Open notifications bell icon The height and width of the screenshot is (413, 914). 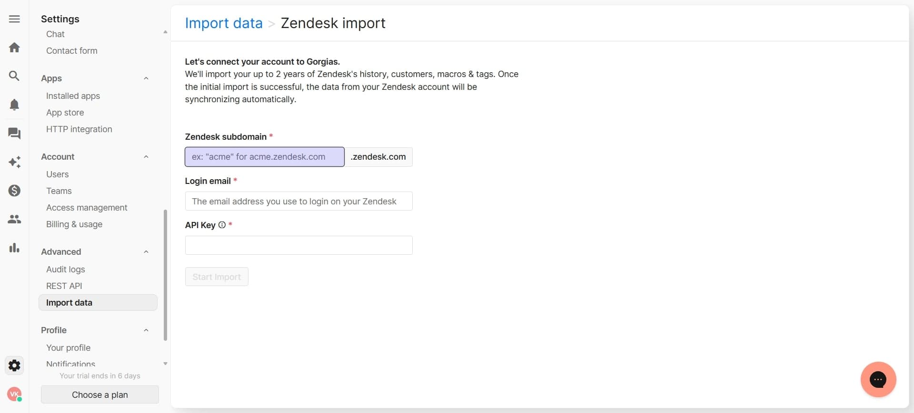click(14, 105)
